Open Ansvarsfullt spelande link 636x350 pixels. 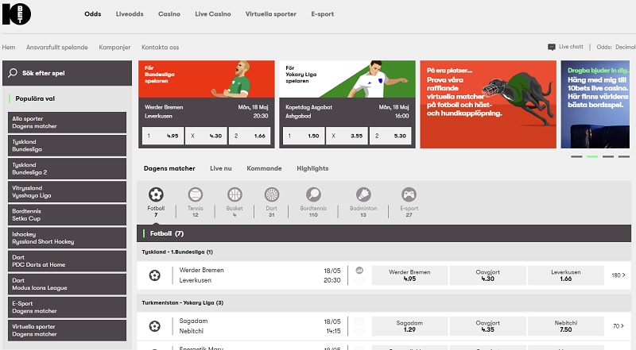(56, 47)
